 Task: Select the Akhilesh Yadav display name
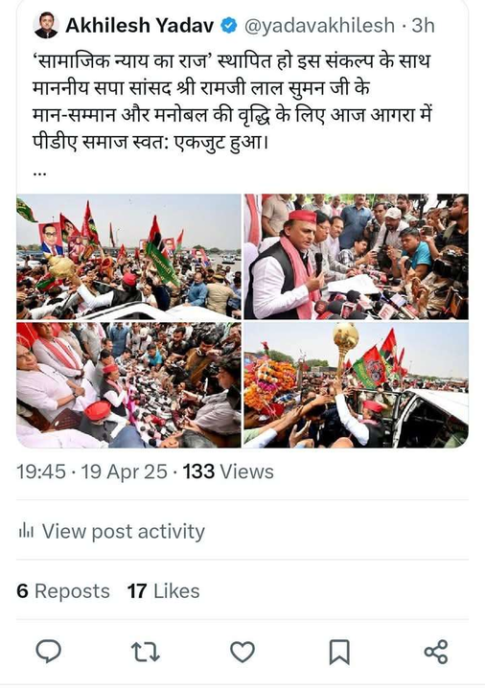pyautogui.click(x=140, y=26)
